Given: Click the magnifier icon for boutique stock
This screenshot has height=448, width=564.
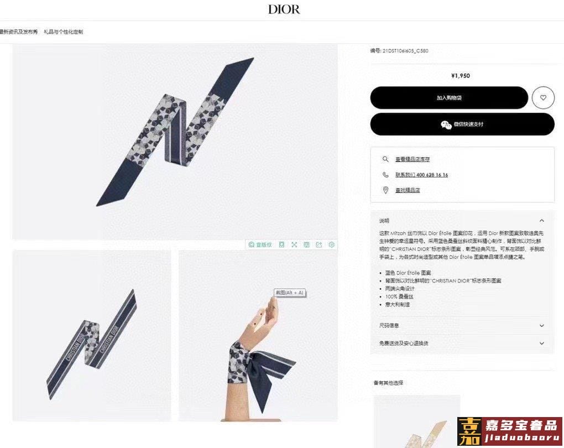Looking at the screenshot, I should pos(385,159).
